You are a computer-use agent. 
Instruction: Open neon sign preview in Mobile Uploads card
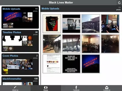[12, 17]
